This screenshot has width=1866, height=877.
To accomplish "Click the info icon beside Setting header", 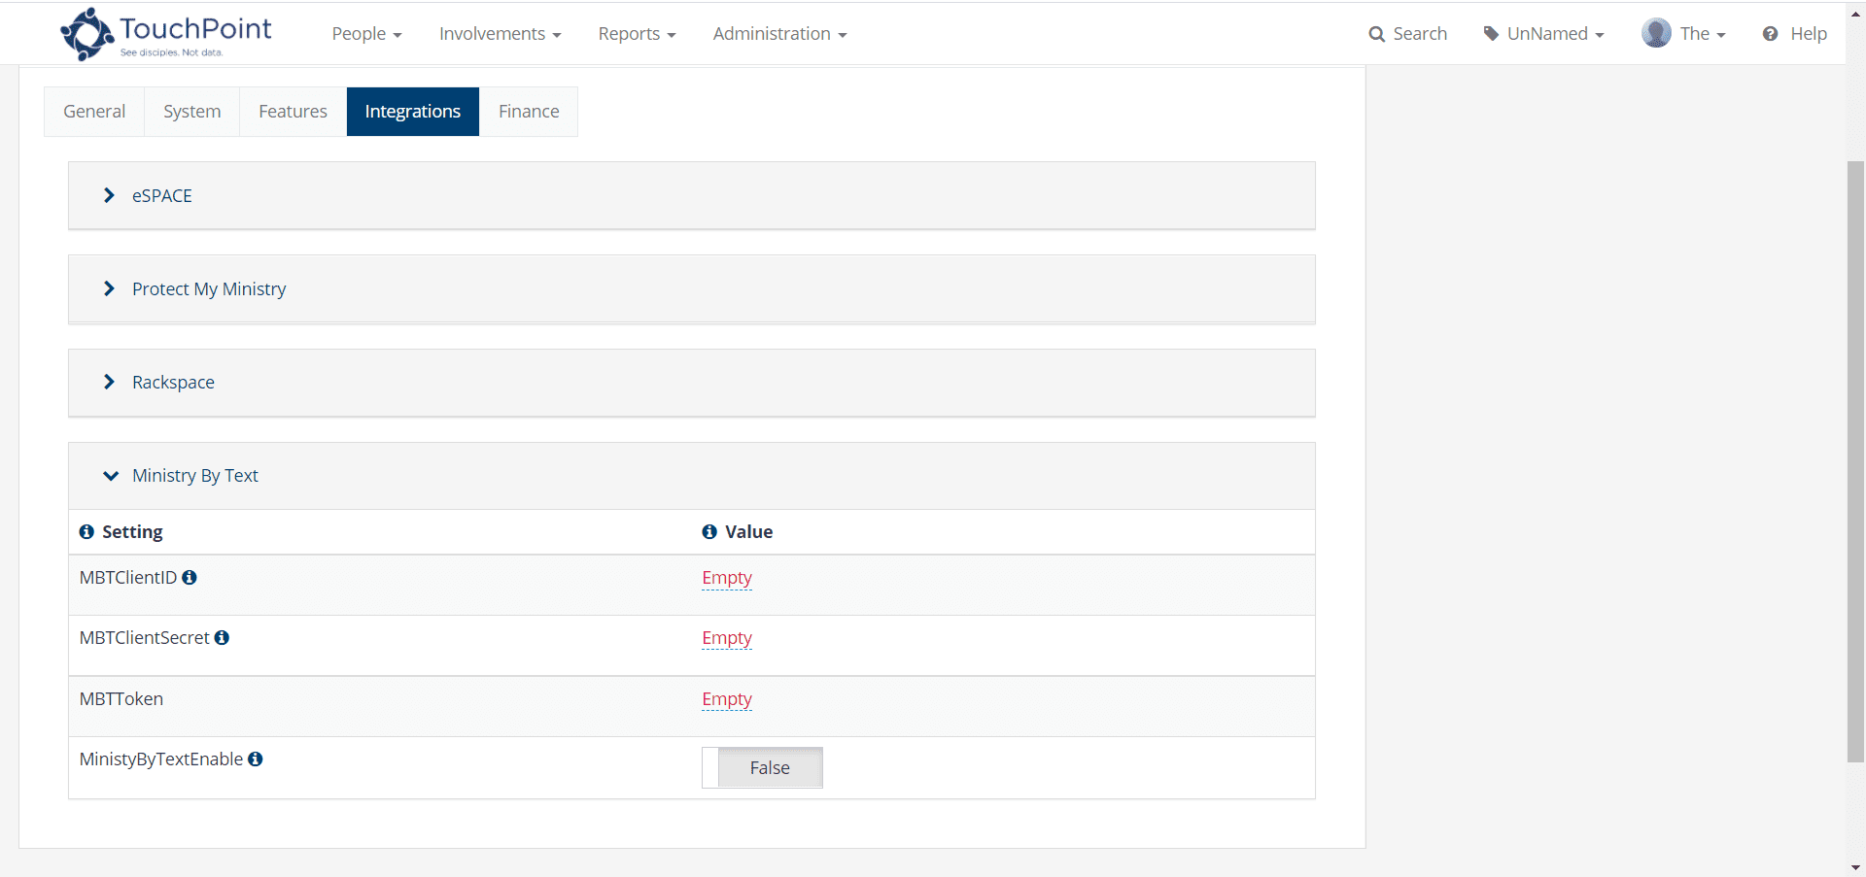I will 86,532.
